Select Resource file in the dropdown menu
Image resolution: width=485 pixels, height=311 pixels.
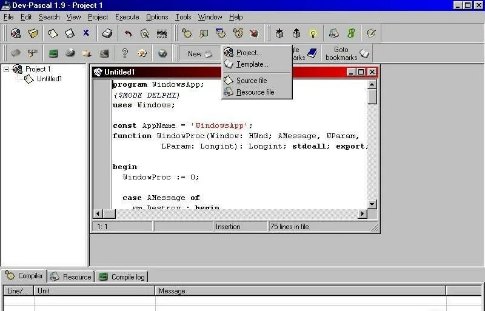[255, 92]
